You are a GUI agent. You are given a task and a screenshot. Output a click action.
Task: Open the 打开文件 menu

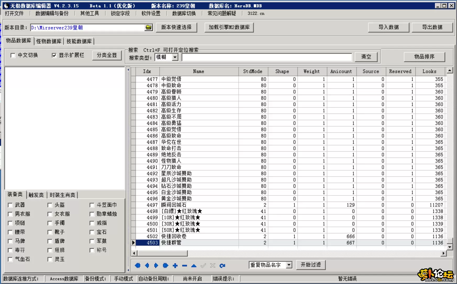pyautogui.click(x=14, y=13)
